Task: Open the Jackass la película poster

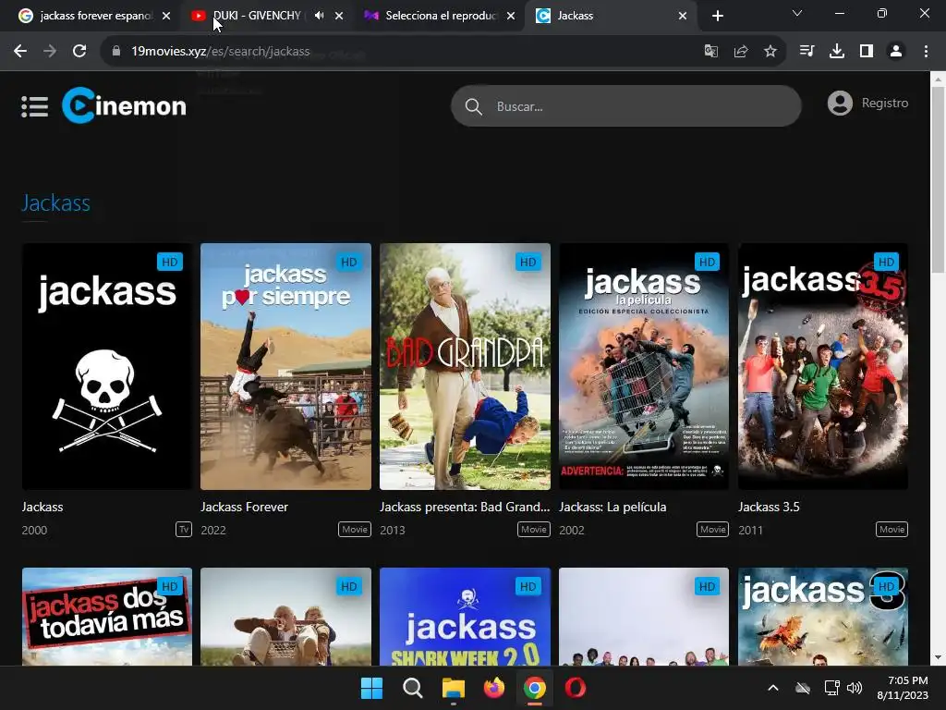Action: (644, 366)
